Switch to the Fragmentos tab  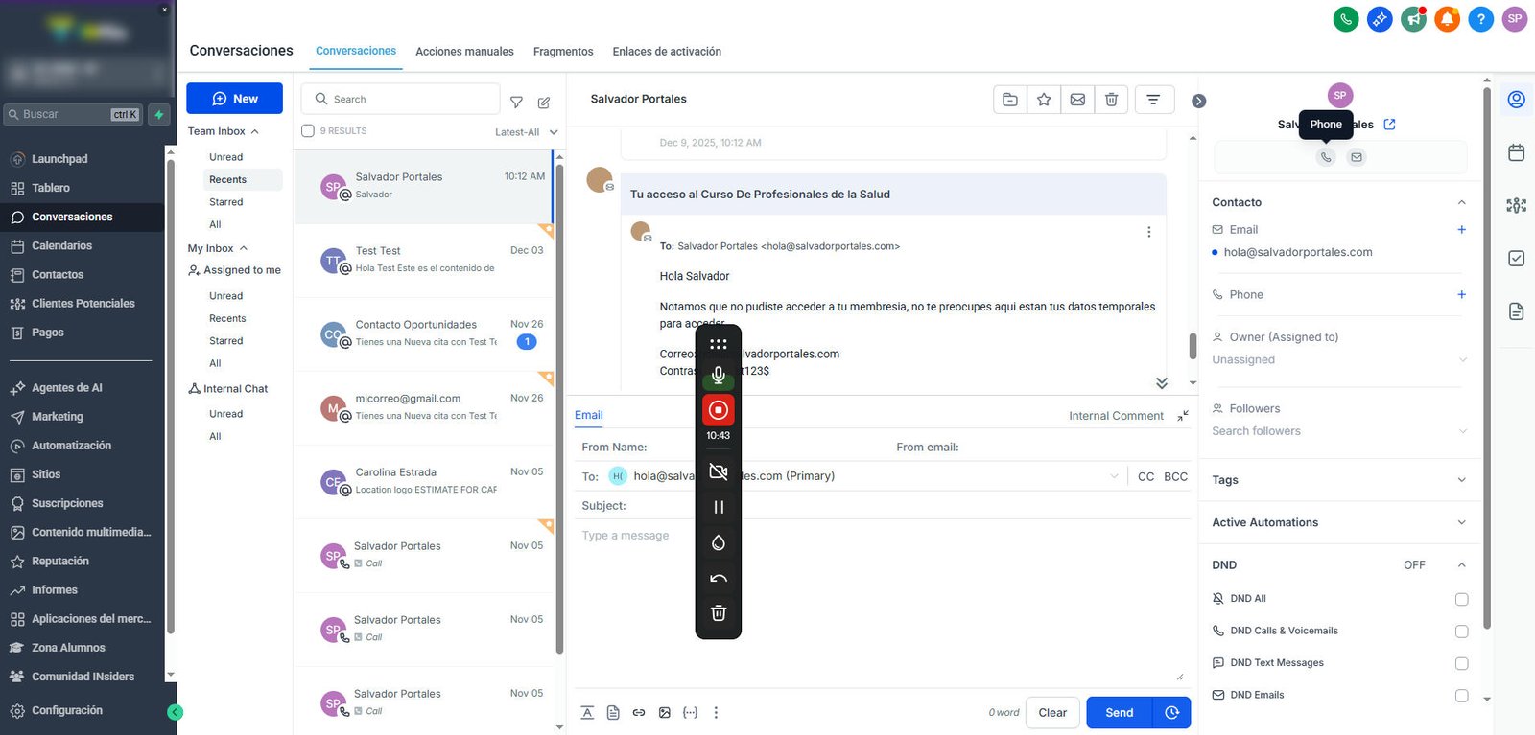563,52
